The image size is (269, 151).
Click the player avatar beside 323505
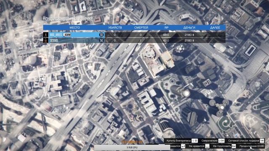[46, 40]
